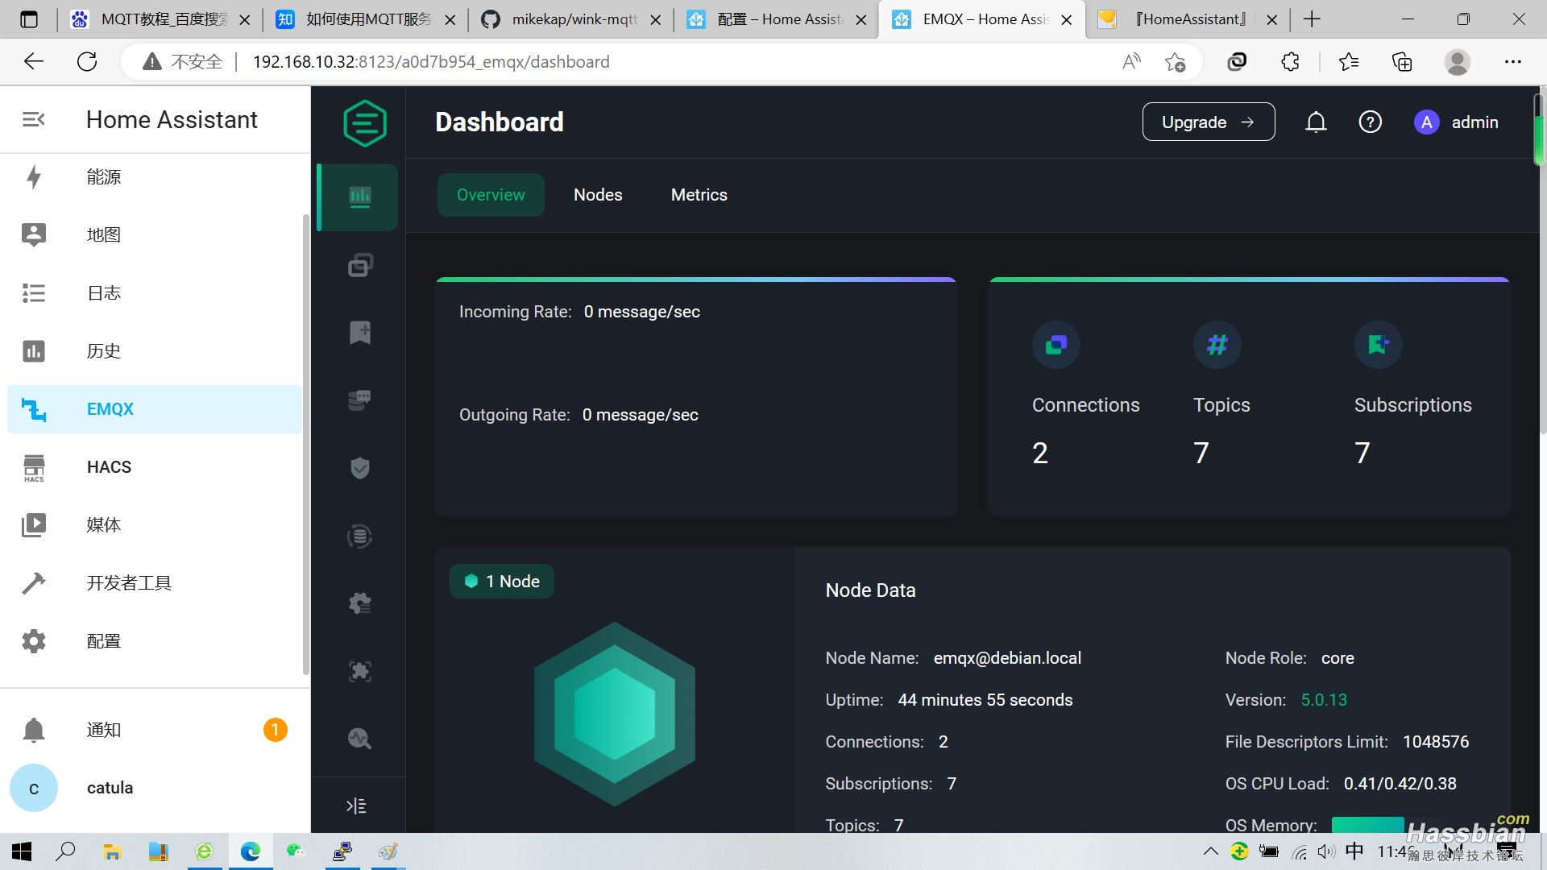Click the Connections stat icon
This screenshot has width=1547, height=870.
(x=1056, y=345)
